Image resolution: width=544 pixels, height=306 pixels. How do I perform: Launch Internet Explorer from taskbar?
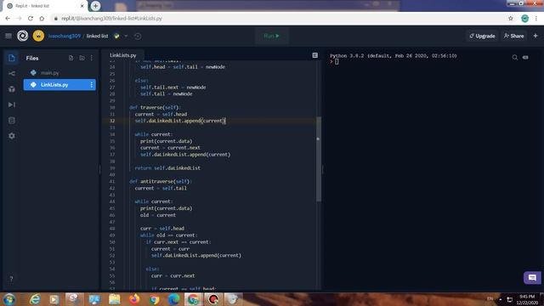tap(35, 299)
